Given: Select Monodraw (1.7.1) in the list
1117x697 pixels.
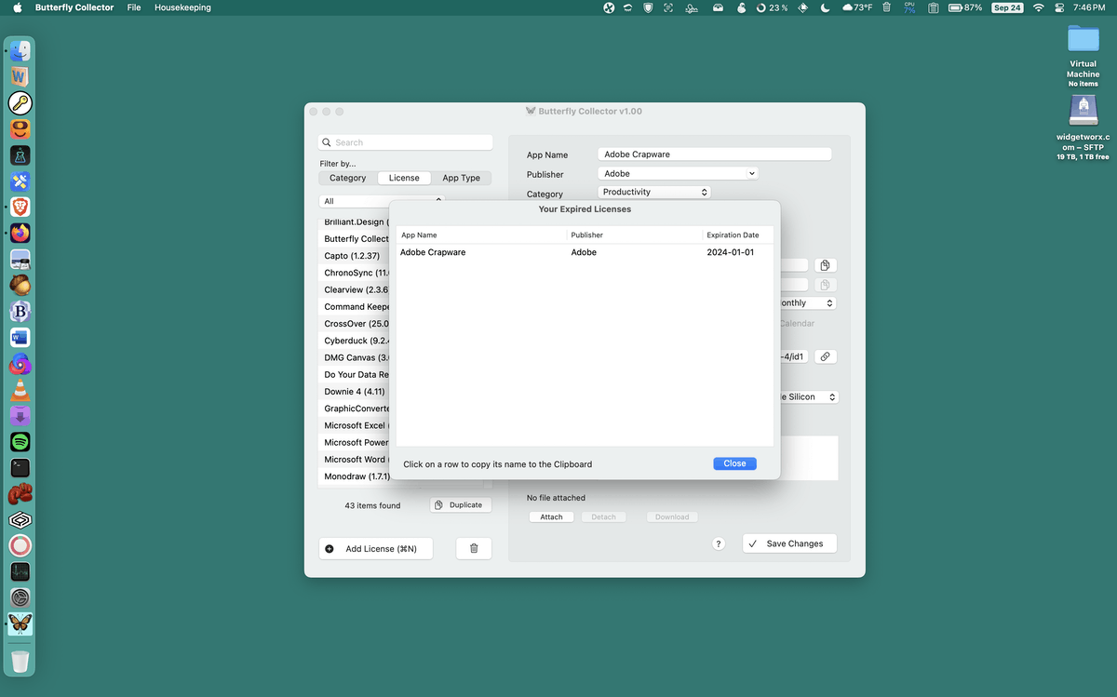Looking at the screenshot, I should (x=354, y=476).
